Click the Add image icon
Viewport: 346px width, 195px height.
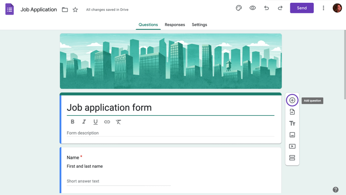click(x=292, y=135)
